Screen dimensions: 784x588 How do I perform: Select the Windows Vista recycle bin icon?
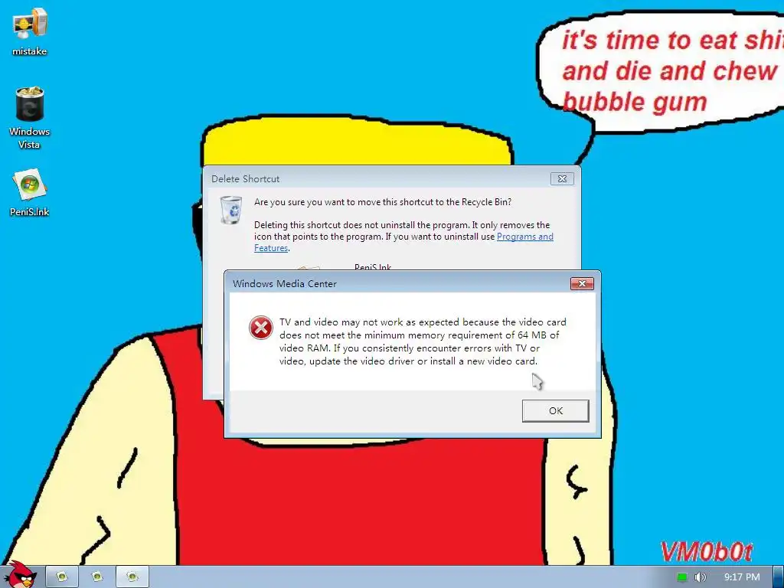(x=30, y=118)
